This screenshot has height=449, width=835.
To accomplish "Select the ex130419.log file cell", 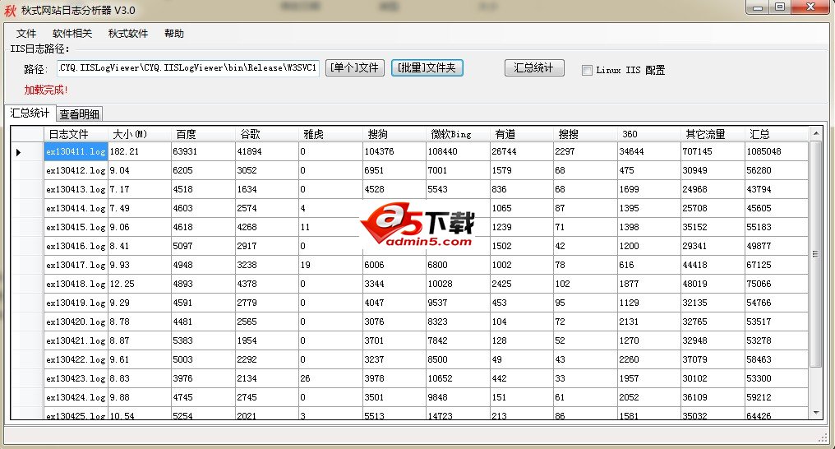I will 76,303.
